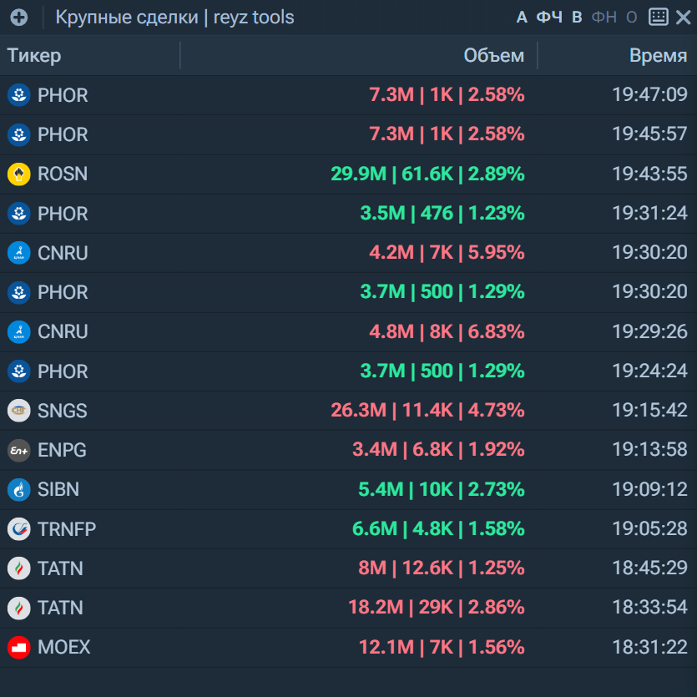The width and height of the screenshot is (697, 697).
Task: Select the ENPG ticker name
Action: pyautogui.click(x=63, y=450)
